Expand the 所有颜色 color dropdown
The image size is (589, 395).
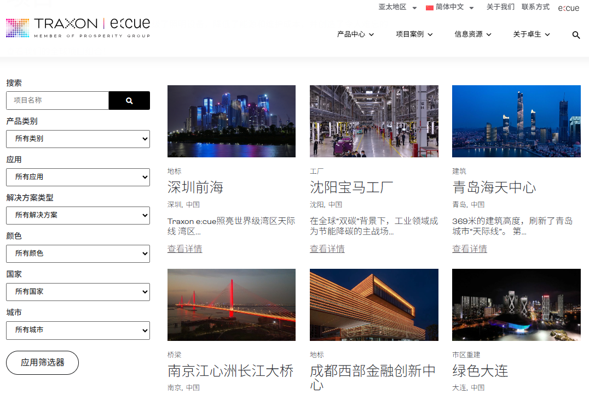[x=78, y=253]
